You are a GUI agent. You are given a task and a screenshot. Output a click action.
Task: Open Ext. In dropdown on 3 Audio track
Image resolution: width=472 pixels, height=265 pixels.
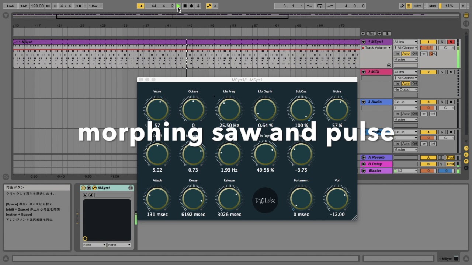tap(406, 102)
